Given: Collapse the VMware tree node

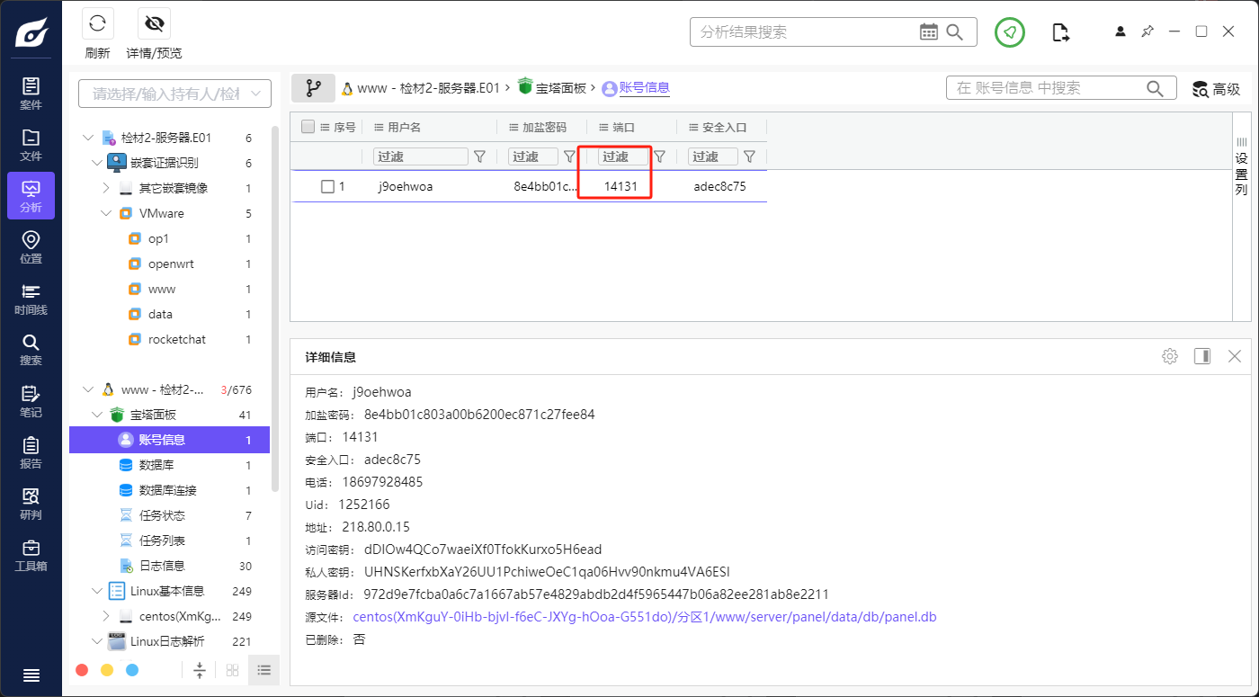Looking at the screenshot, I should (x=106, y=213).
